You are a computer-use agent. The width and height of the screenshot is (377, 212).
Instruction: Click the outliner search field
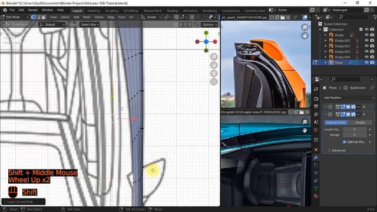point(353,17)
